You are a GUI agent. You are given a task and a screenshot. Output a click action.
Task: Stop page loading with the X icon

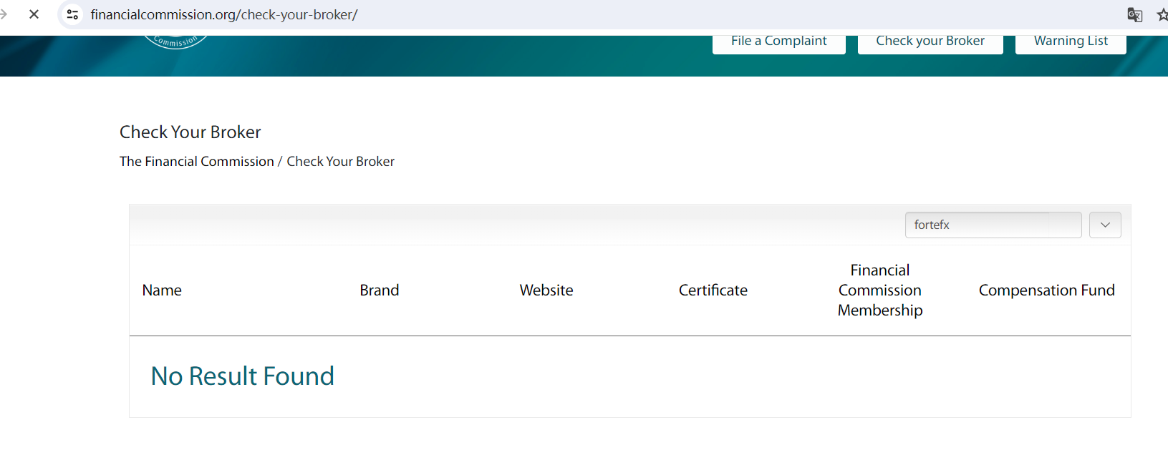(x=34, y=14)
